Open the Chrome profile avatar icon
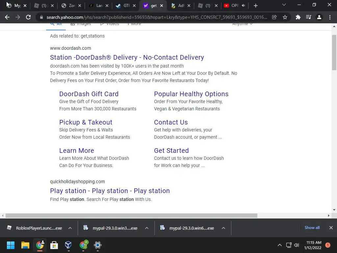This screenshot has width=337, height=253. tap(319, 17)
